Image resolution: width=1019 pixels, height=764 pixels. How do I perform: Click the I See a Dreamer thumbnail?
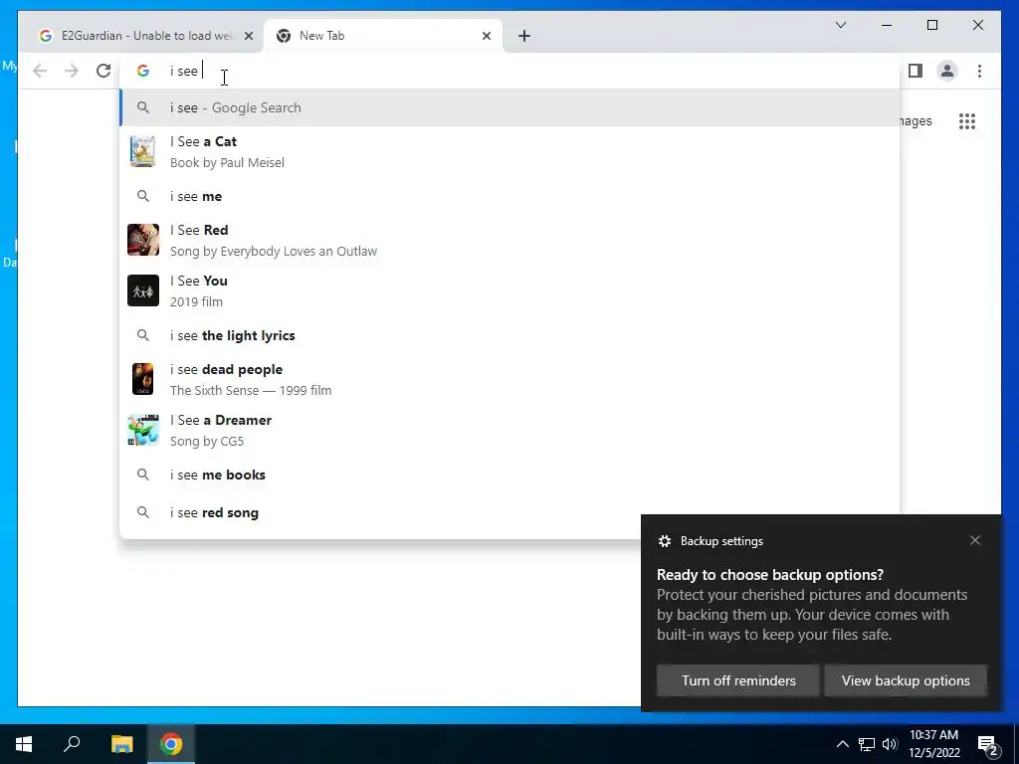tap(143, 430)
